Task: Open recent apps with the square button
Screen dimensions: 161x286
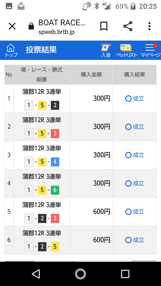Action: (x=125, y=274)
